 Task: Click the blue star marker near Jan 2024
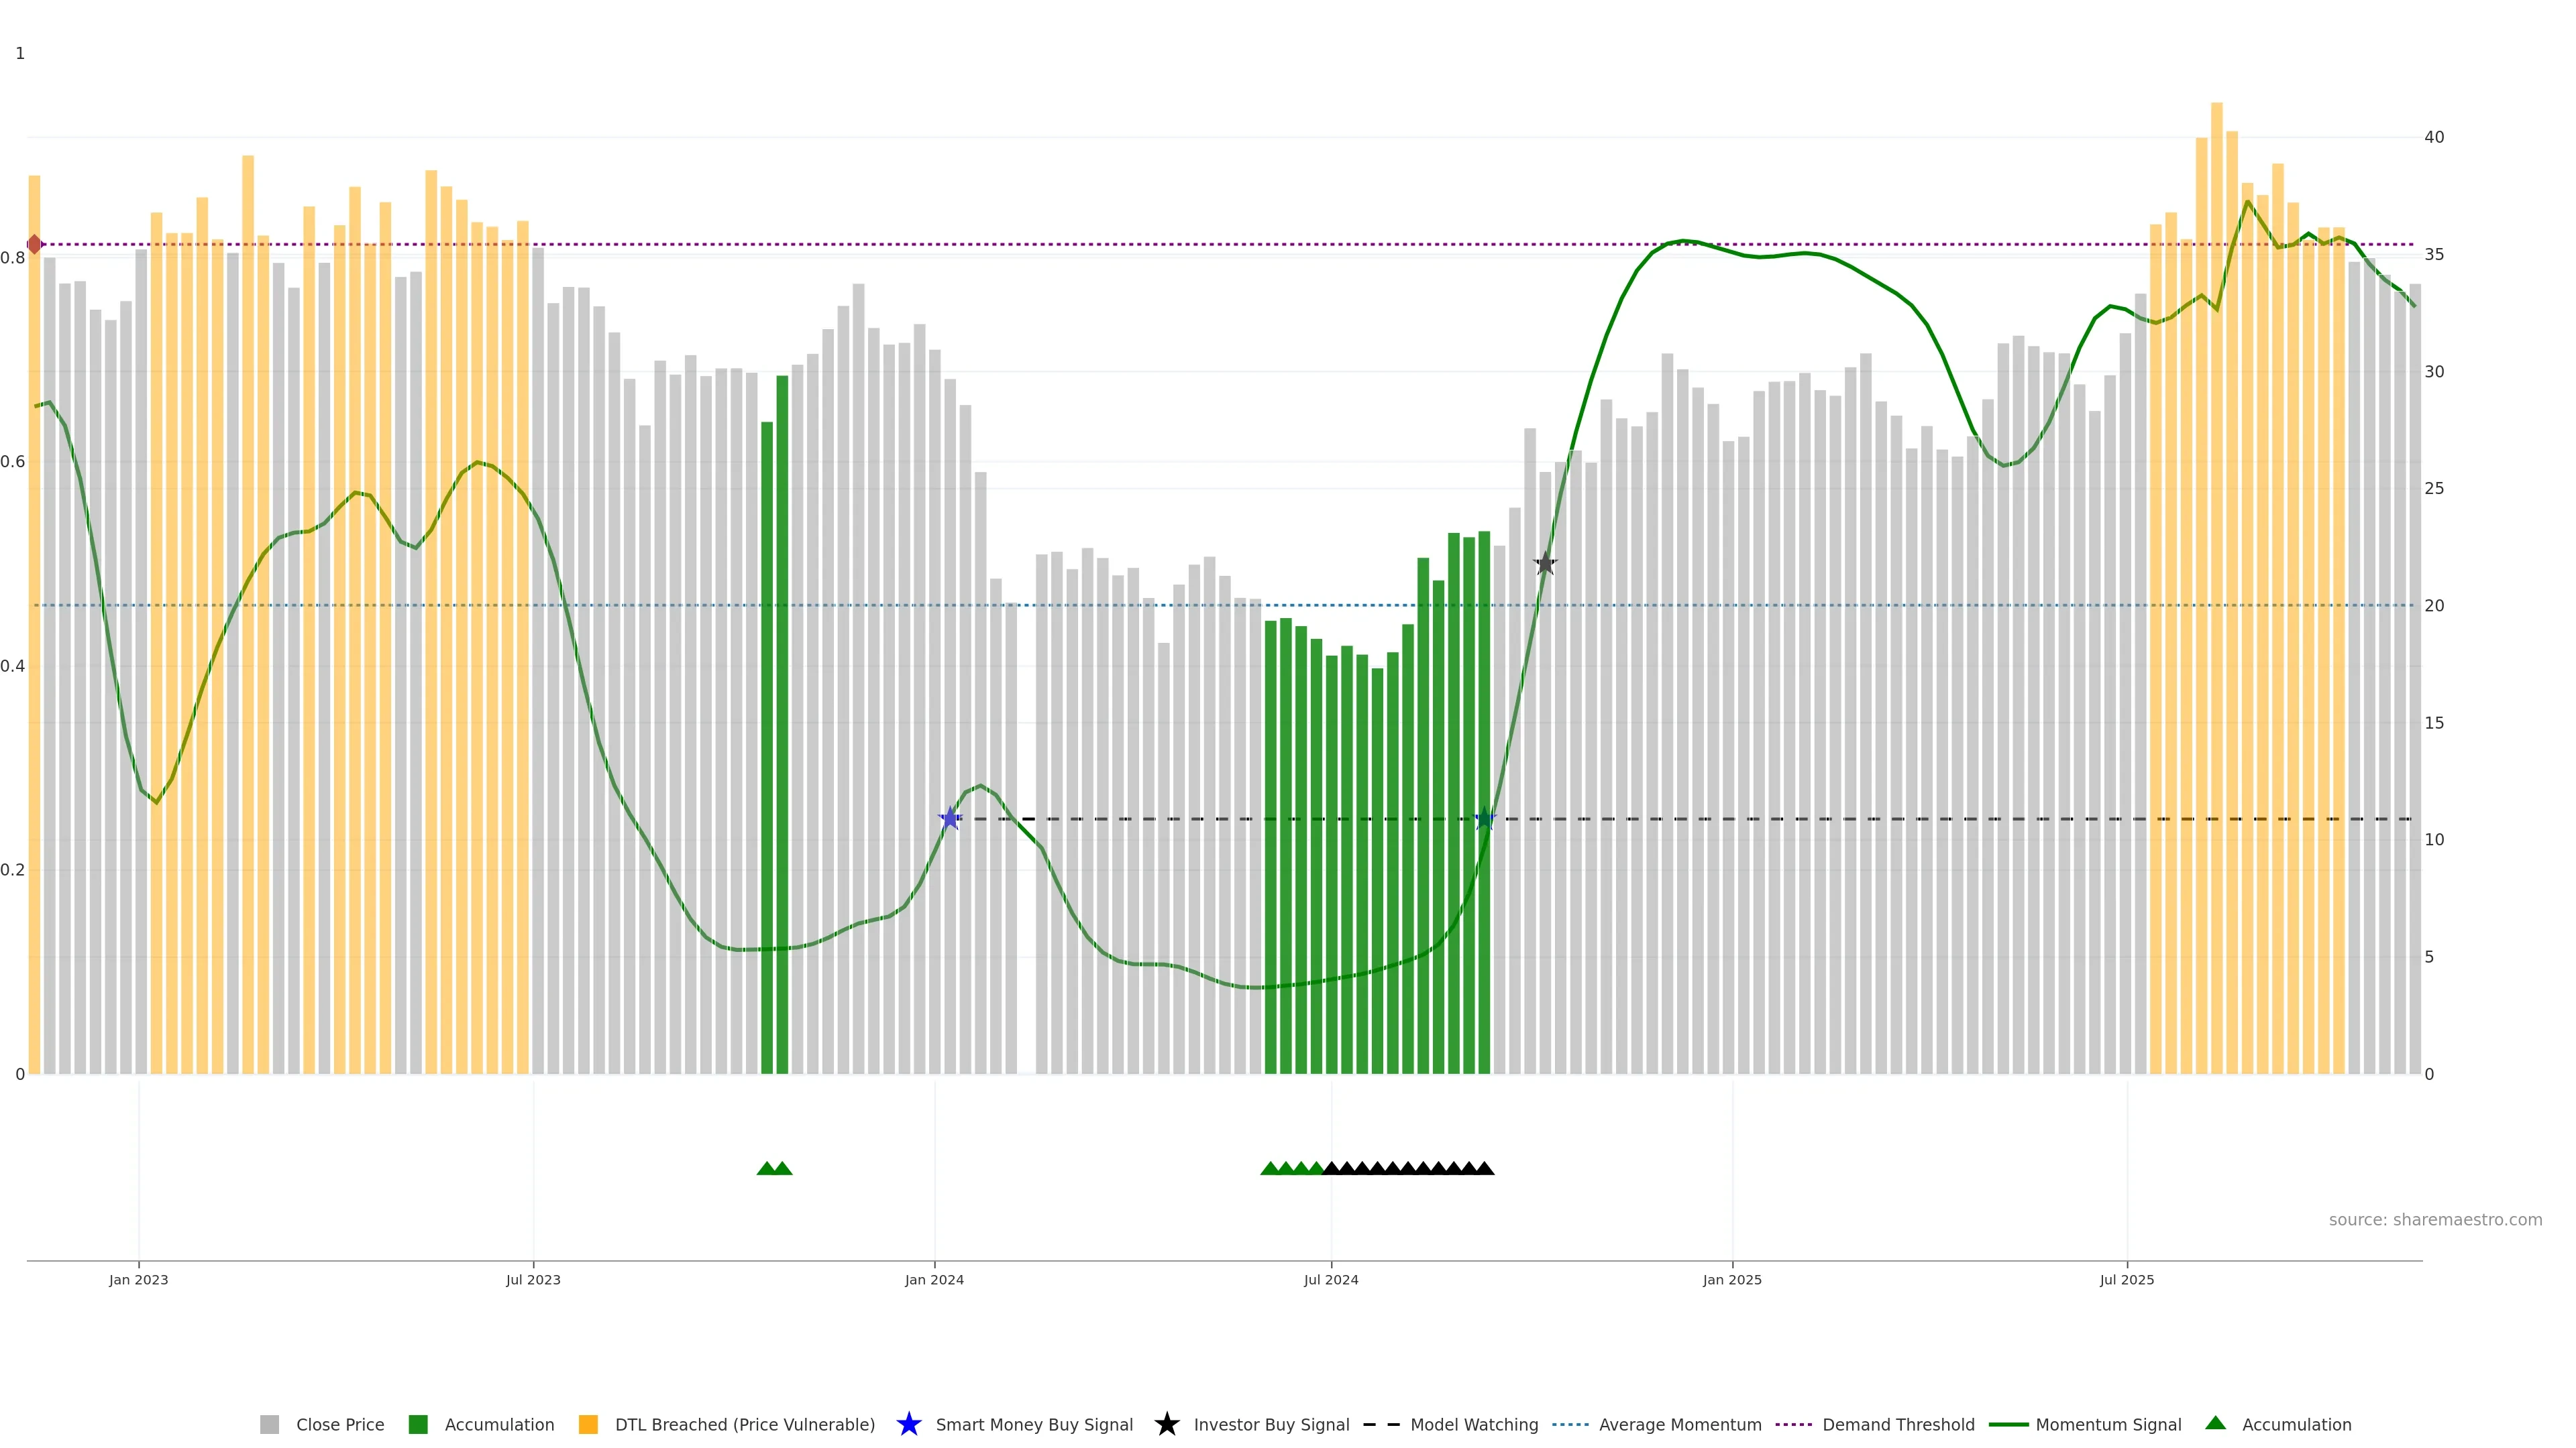[x=950, y=819]
